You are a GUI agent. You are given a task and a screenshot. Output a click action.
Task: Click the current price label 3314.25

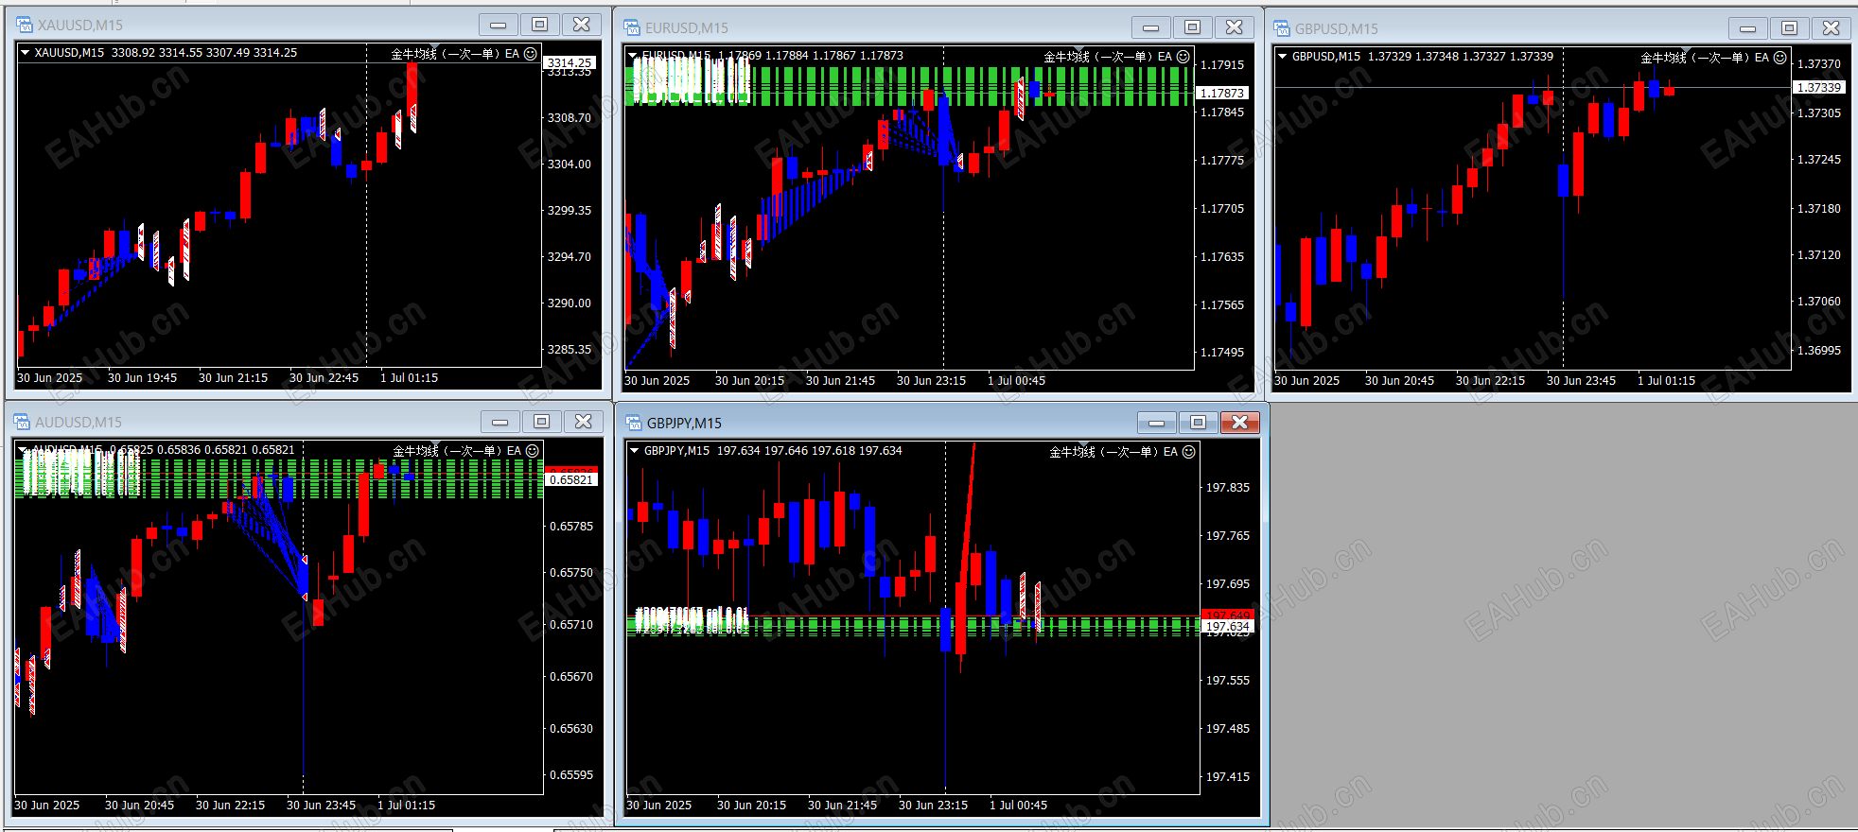(570, 62)
